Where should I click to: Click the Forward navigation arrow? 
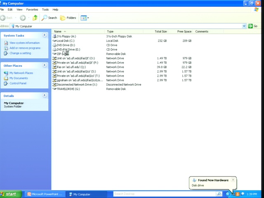(23, 18)
